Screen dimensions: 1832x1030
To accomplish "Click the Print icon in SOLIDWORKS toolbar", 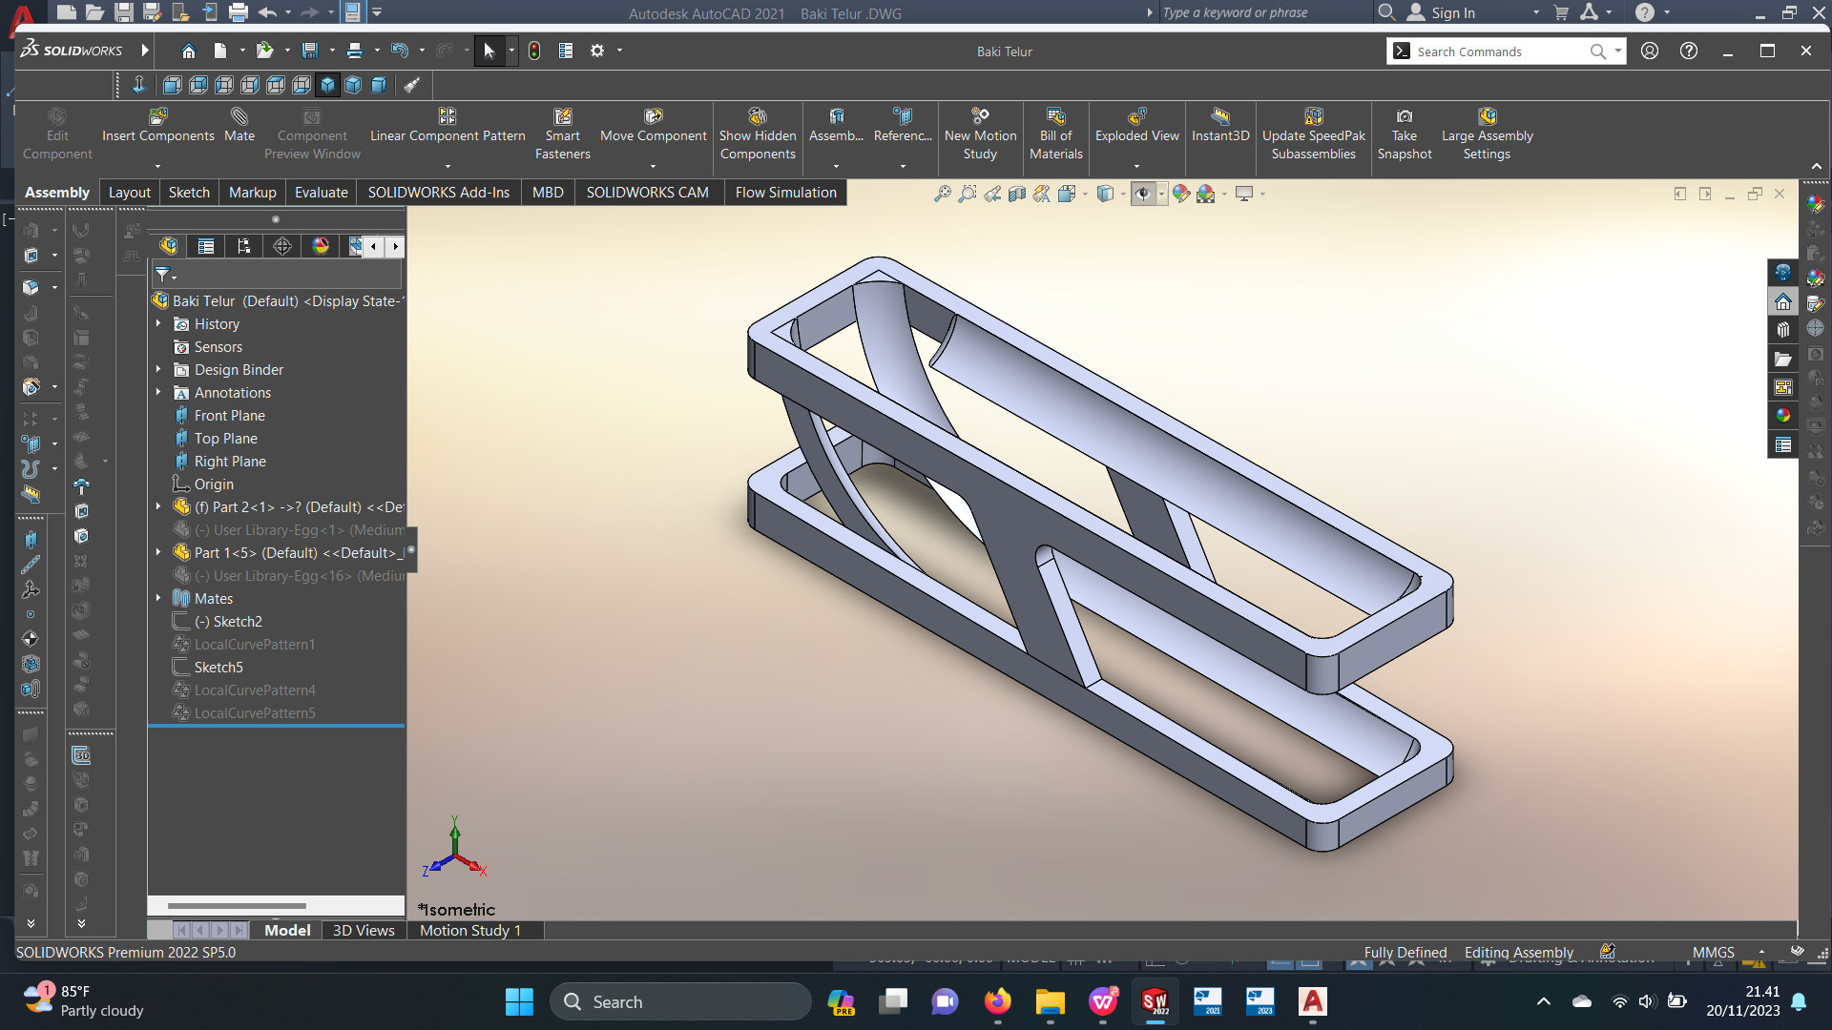I will tap(355, 51).
